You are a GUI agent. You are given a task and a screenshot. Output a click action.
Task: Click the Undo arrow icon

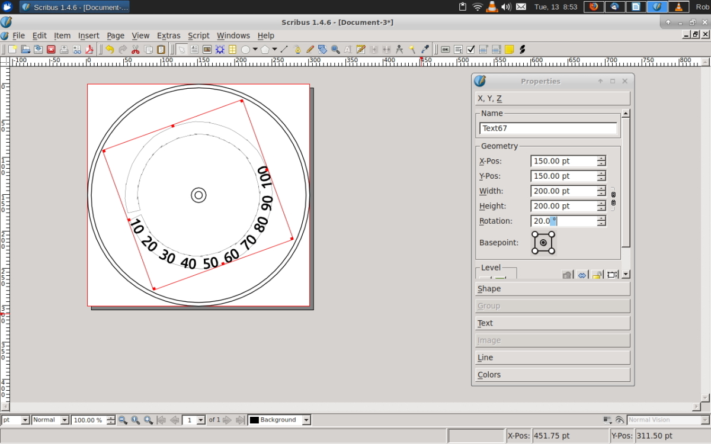pos(110,50)
